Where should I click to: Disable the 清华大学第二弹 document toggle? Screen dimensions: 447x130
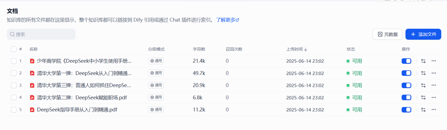tap(406, 98)
